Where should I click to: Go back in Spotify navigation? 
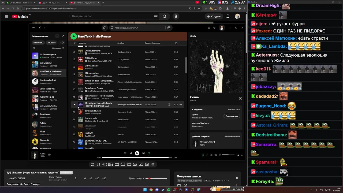pyautogui.click(x=40, y=28)
